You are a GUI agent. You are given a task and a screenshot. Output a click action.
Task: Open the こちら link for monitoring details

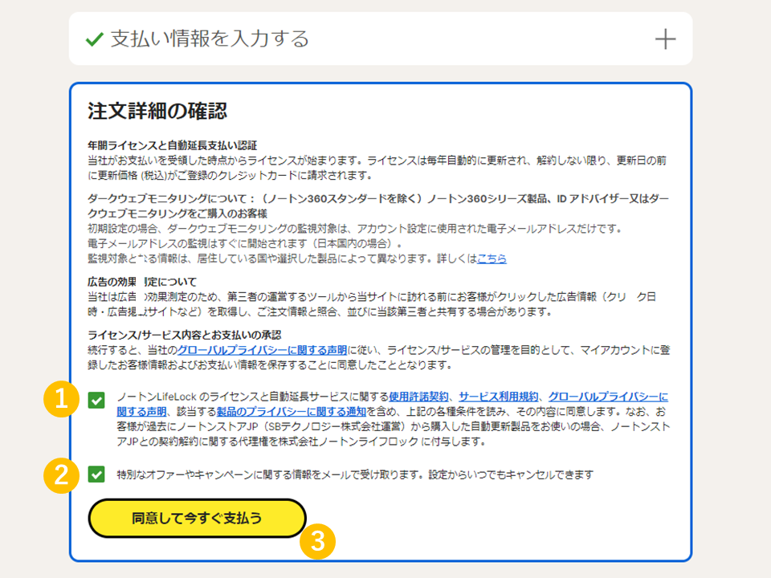click(492, 258)
